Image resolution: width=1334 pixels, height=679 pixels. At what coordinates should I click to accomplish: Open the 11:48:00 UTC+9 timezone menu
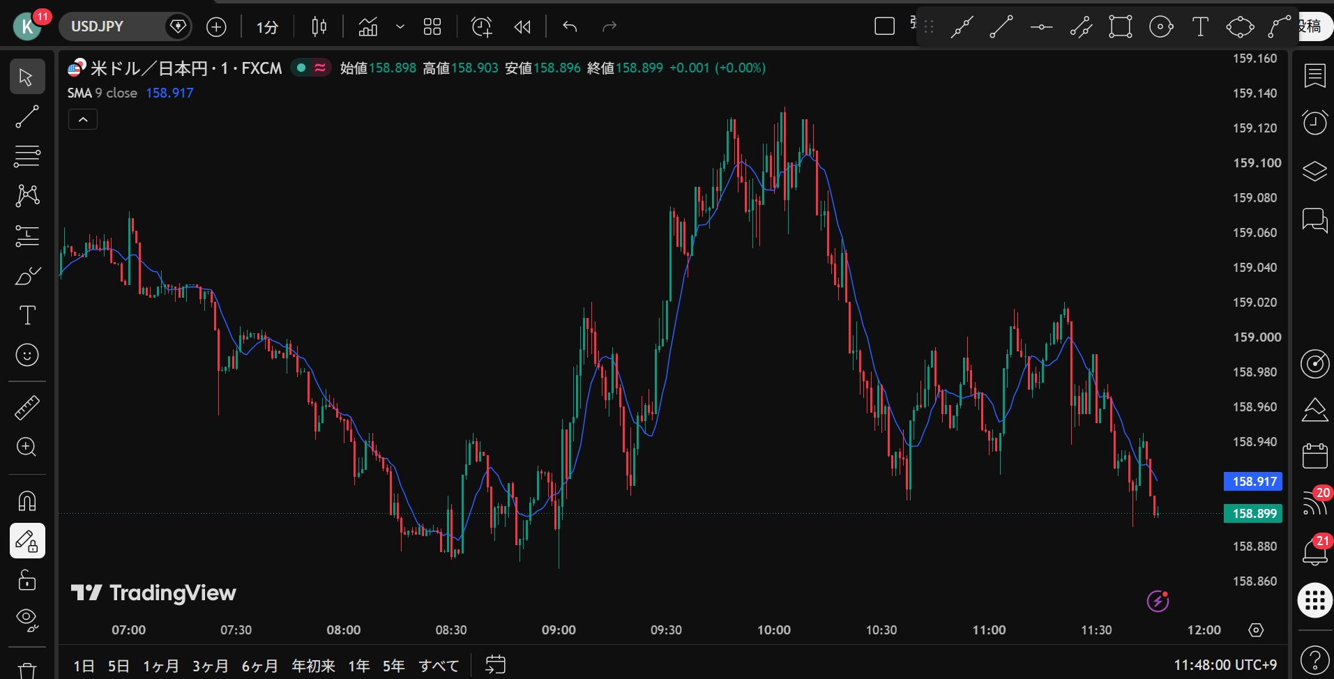coord(1225,665)
